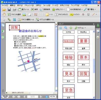This screenshot has width=101, height=100.
Task: Expand the line tool dropdown arrow
Action: point(96,14)
